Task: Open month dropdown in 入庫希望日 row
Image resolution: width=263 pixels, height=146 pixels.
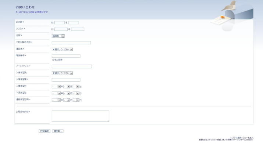Action: [67, 87]
